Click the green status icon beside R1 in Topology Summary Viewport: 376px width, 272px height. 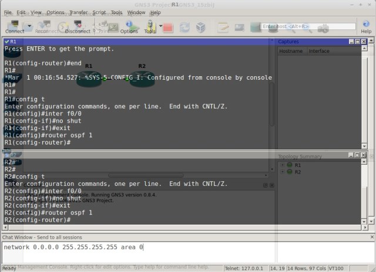pos(290,165)
